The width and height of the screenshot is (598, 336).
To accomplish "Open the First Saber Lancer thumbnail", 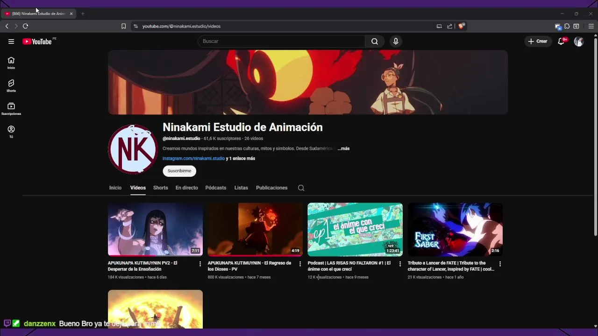I will click(x=455, y=230).
